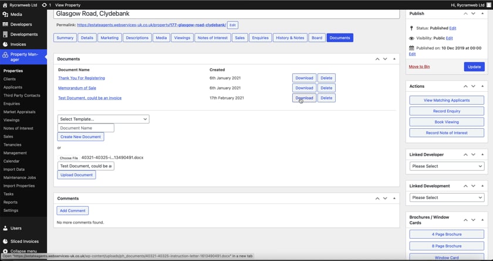Image resolution: width=493 pixels, height=261 pixels.
Task: Edit the permalink with Edit button
Action: [x=232, y=25]
